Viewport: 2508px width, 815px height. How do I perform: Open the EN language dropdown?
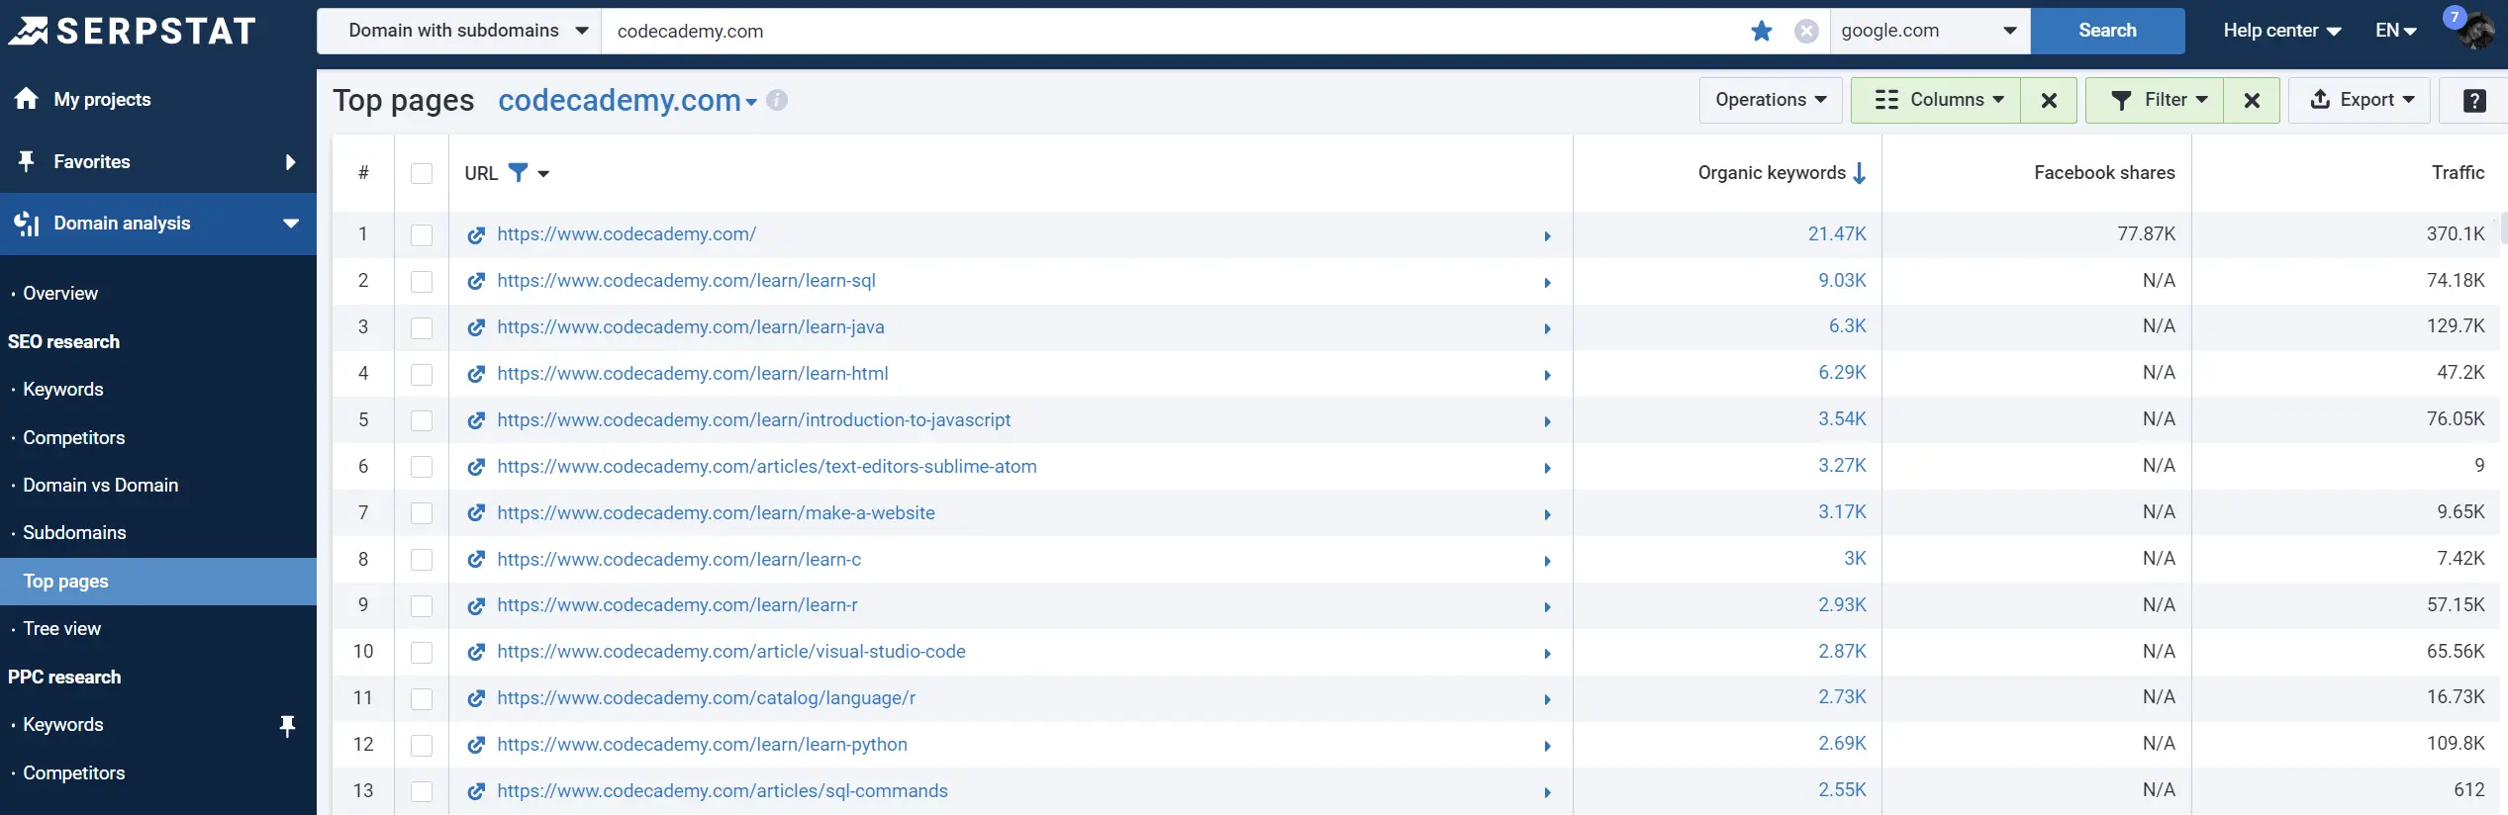pos(2396,31)
